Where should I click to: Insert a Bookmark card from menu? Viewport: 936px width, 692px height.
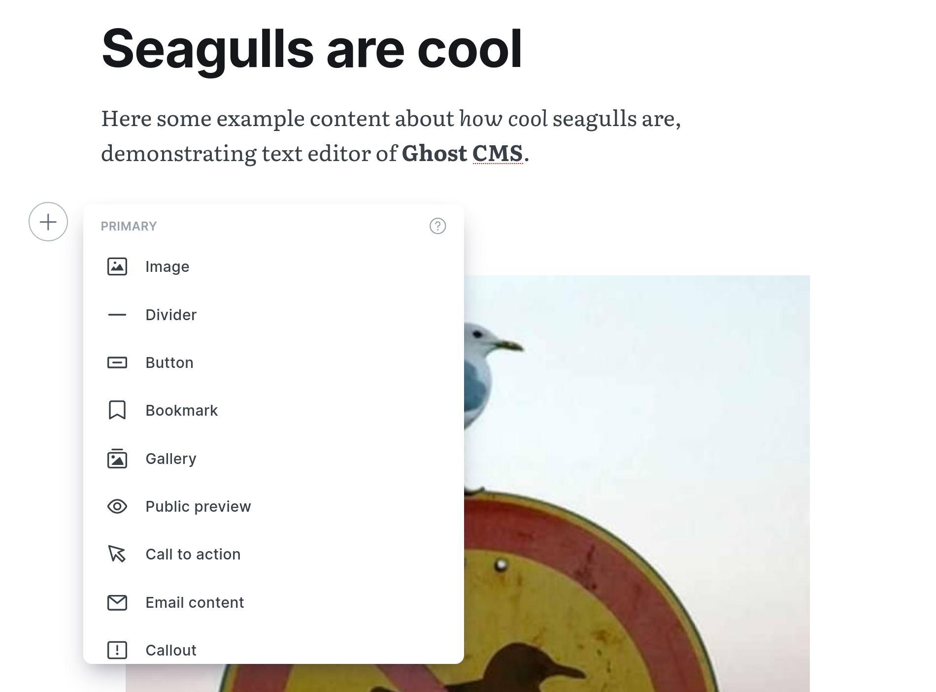click(181, 410)
